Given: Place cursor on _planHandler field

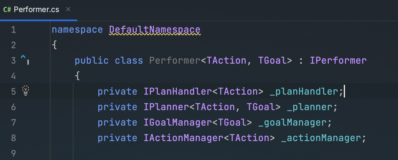Looking at the screenshot, I should (304, 91).
